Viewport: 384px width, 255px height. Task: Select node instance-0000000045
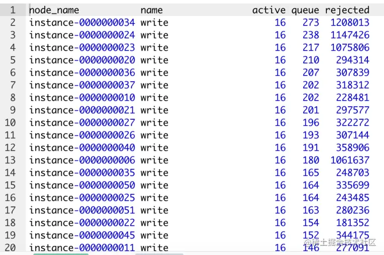pos(82,235)
